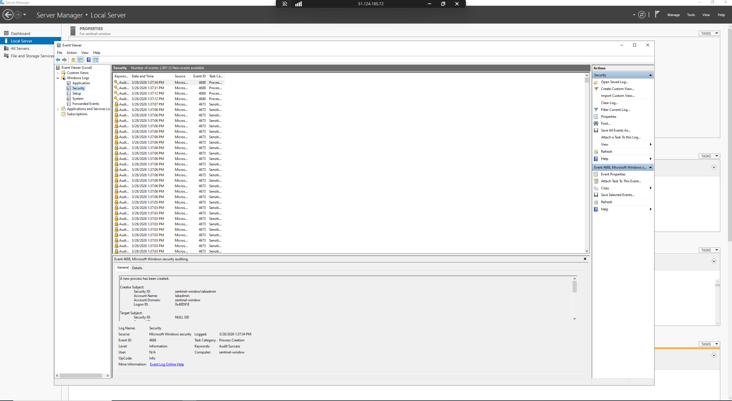Click the Back arrow in Event Viewer toolbar
Screen dimensions: 732x401
pyautogui.click(x=58, y=60)
